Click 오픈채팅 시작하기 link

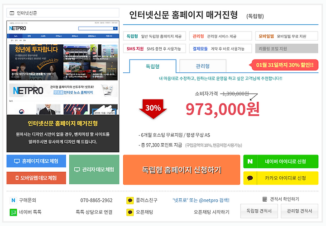(x=211, y=212)
